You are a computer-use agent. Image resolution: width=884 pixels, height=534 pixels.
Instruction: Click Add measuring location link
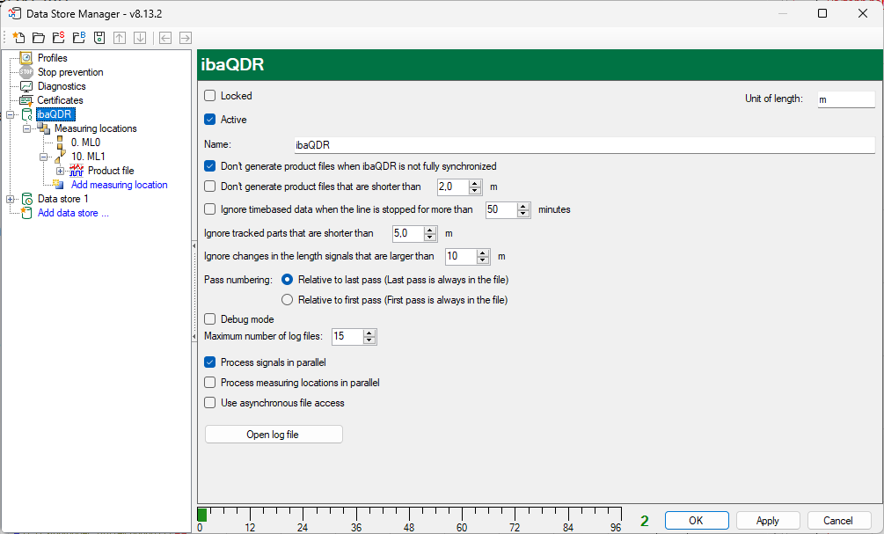120,185
